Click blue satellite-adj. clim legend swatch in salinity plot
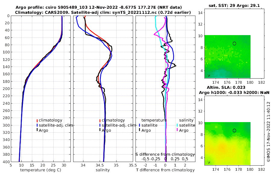 (x=100, y=125)
